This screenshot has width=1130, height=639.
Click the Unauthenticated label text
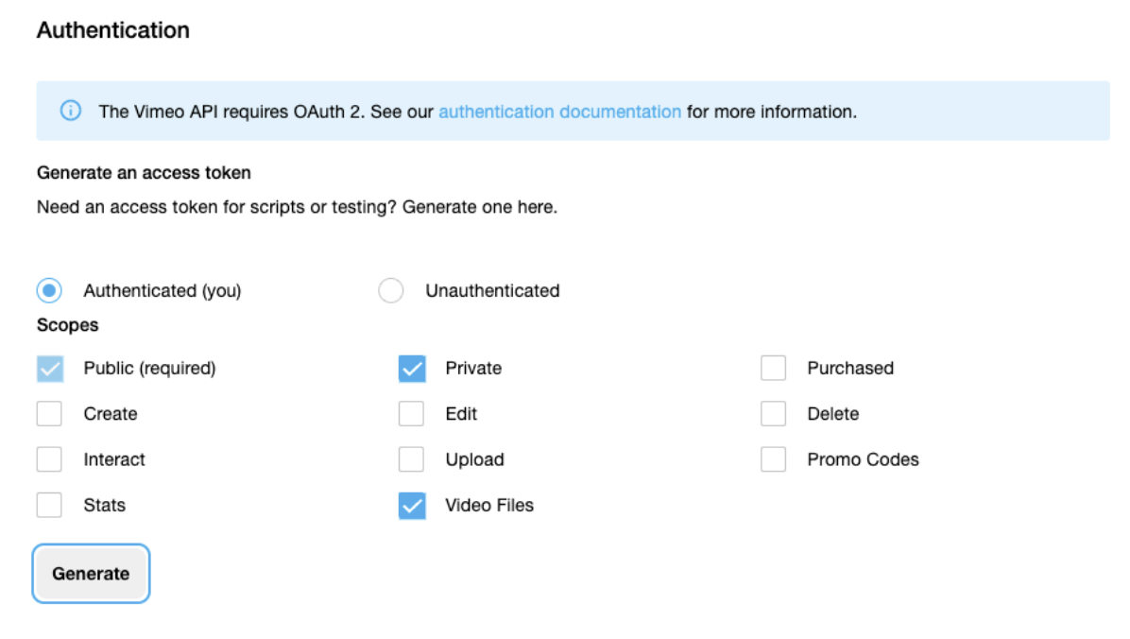492,290
